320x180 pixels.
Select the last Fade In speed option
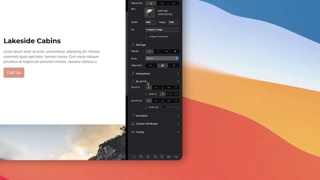(176, 94)
